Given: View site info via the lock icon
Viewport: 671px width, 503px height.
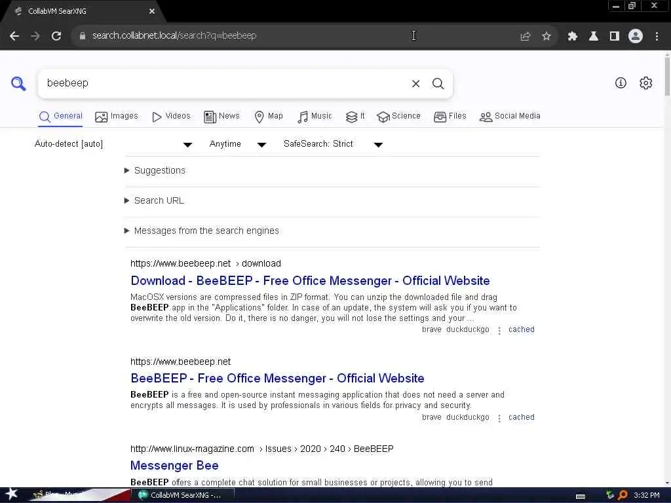Looking at the screenshot, I should (x=83, y=36).
